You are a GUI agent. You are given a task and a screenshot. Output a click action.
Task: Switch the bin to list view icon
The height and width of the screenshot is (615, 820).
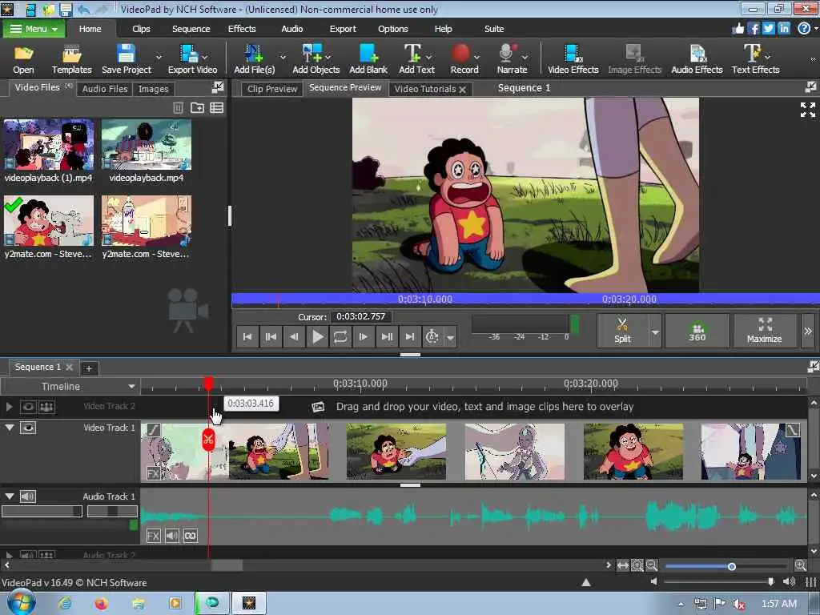pyautogui.click(x=216, y=108)
